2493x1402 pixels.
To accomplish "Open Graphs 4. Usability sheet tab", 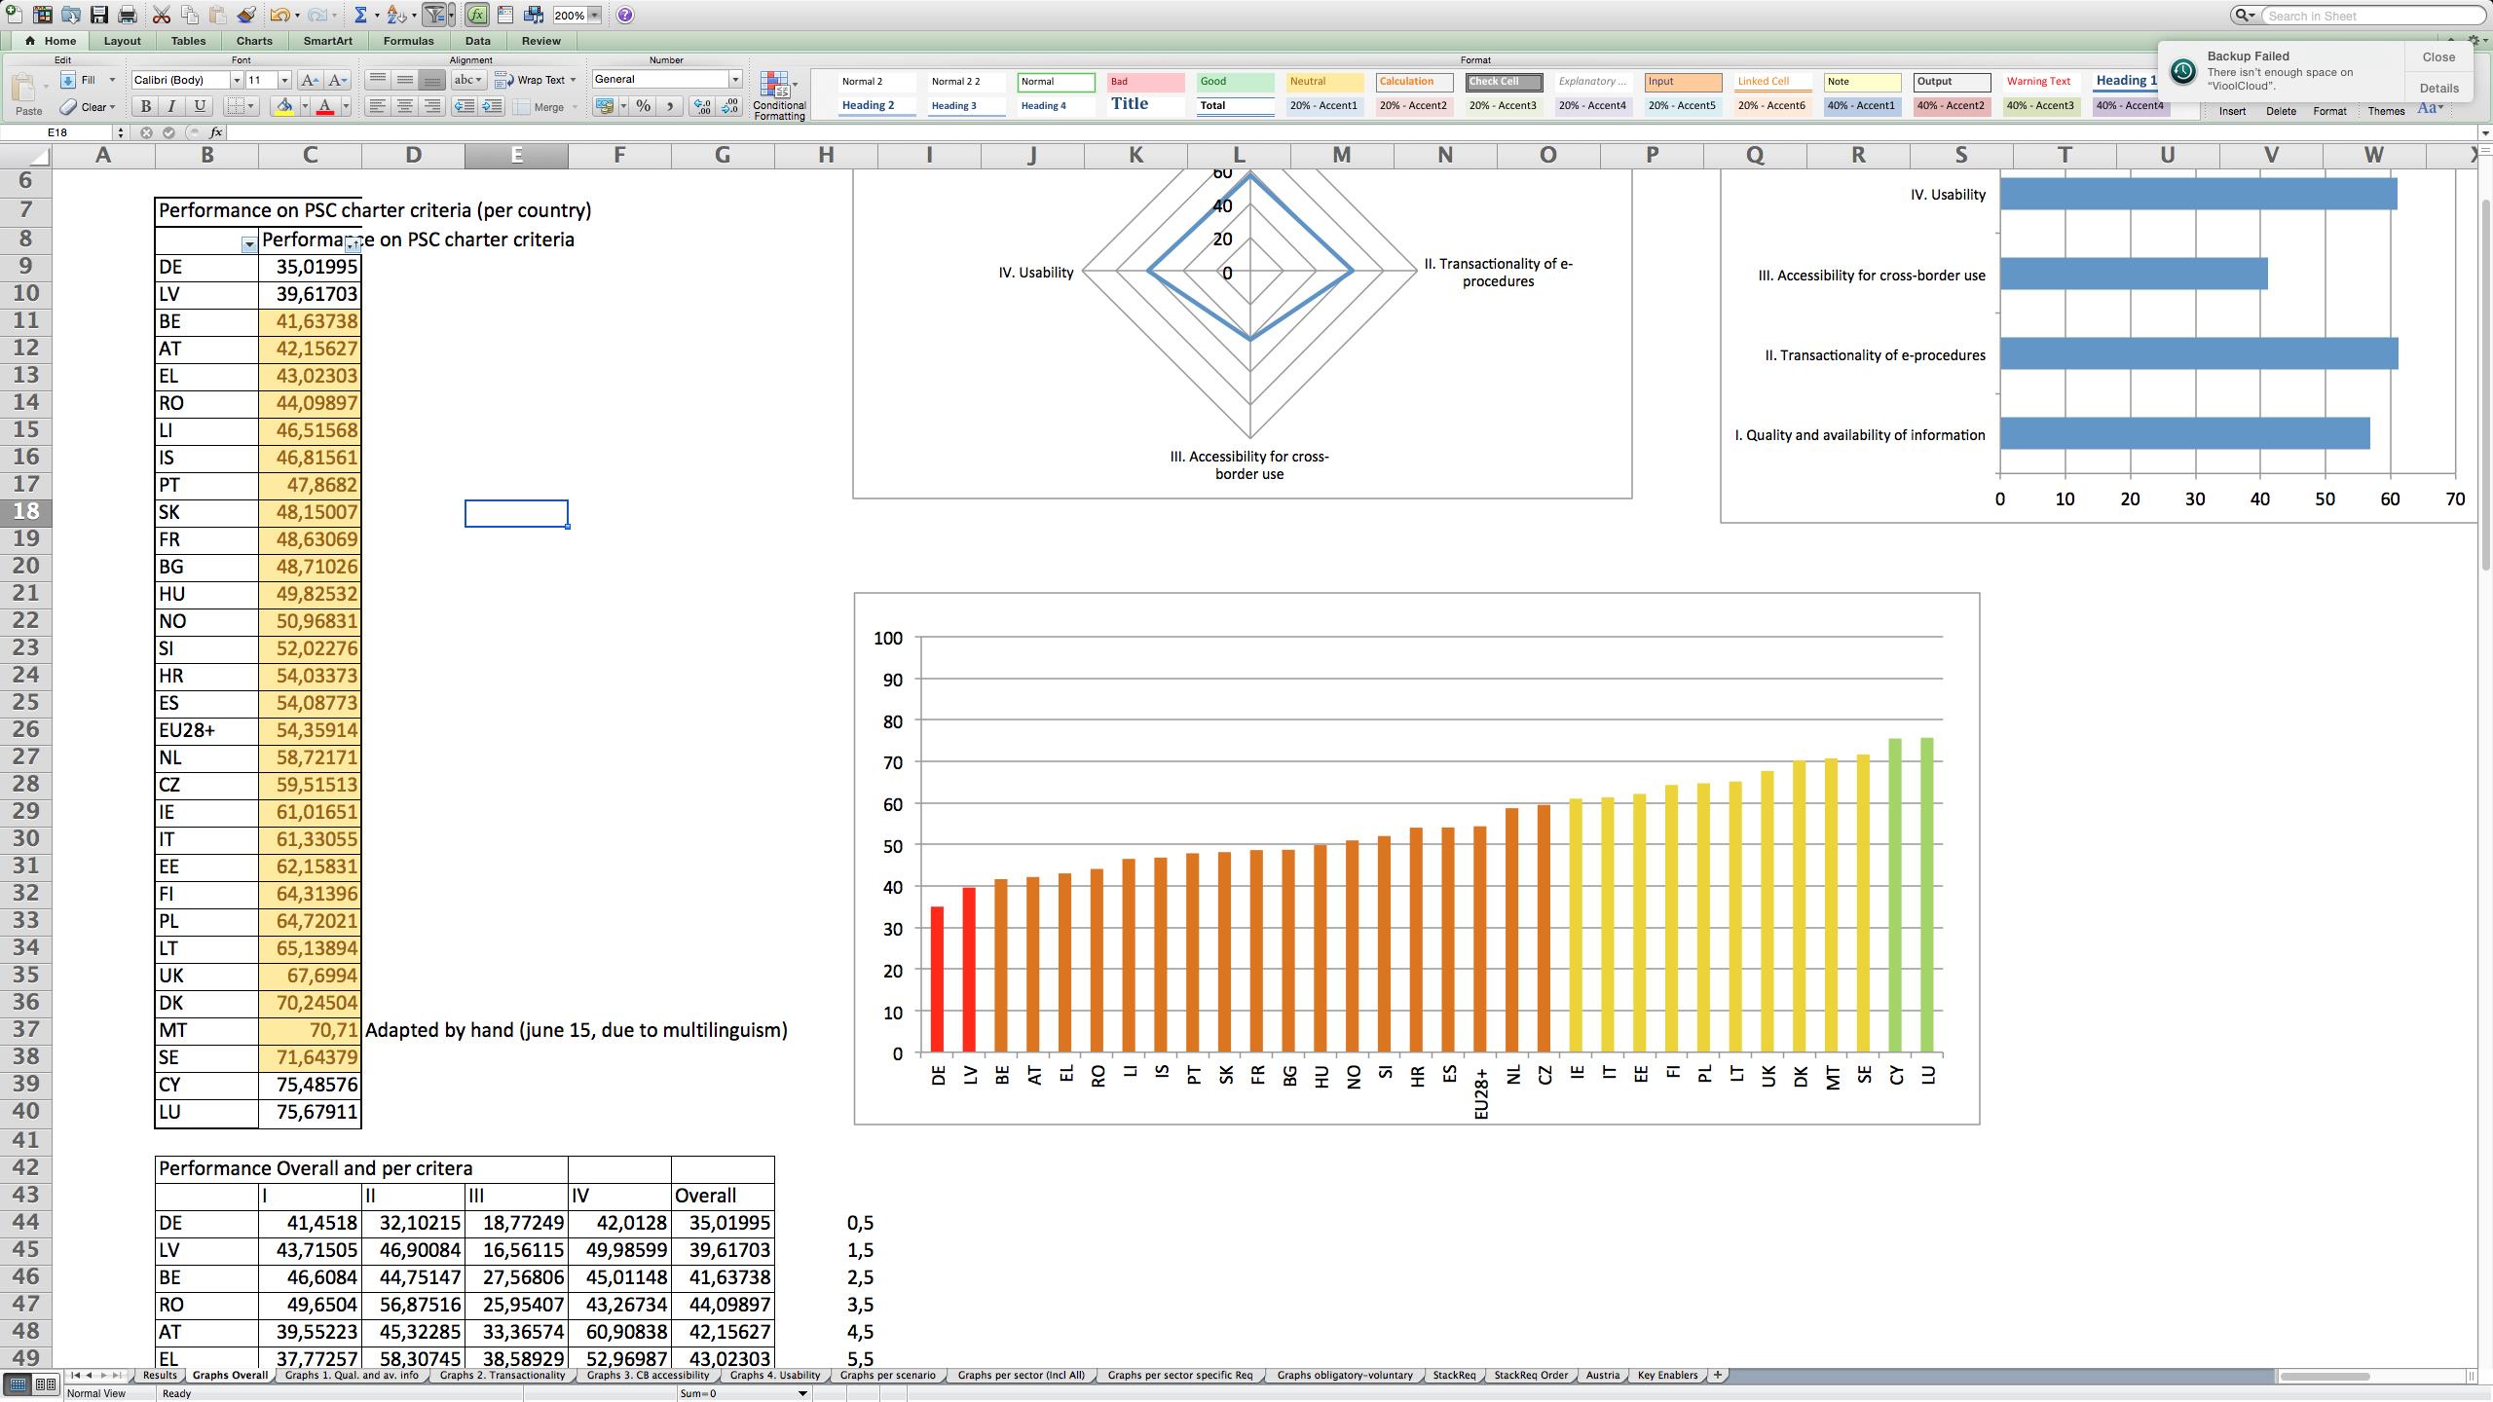I will (x=775, y=1376).
